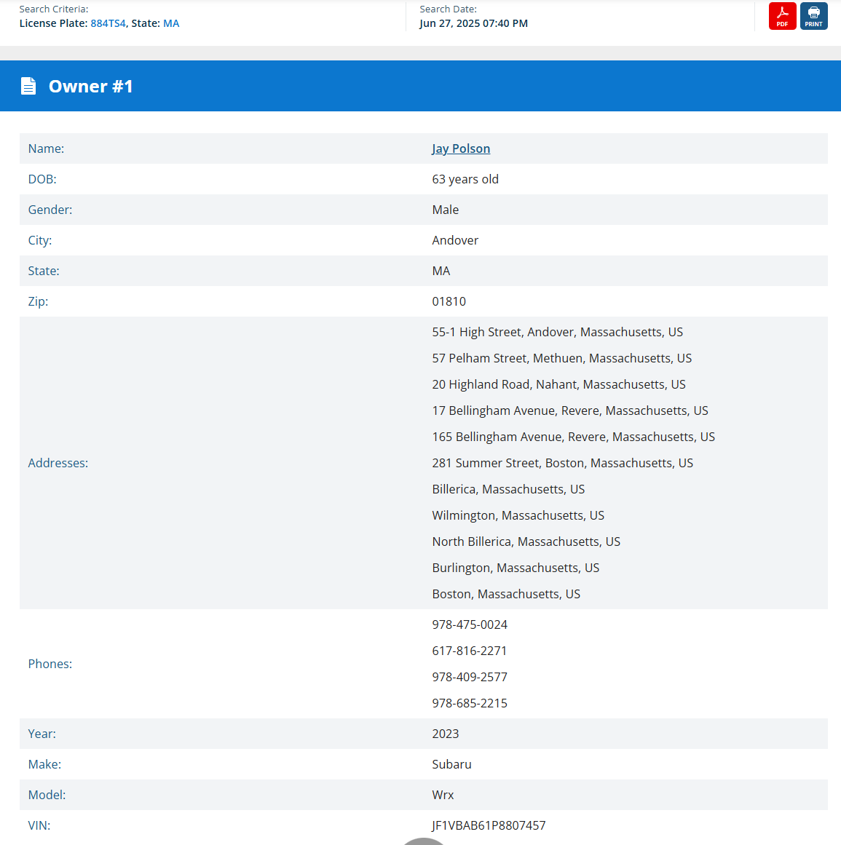Image resolution: width=841 pixels, height=845 pixels.
Task: Select phone number 617-816-2271
Action: (470, 651)
